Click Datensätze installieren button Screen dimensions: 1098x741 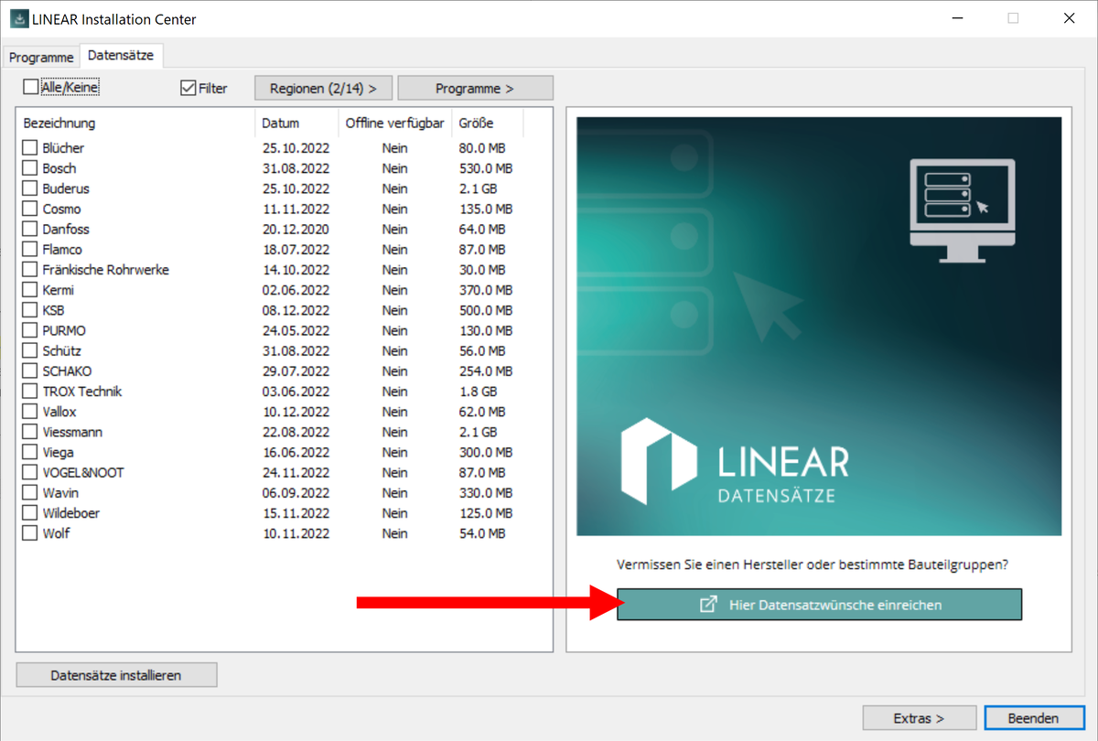click(x=116, y=675)
